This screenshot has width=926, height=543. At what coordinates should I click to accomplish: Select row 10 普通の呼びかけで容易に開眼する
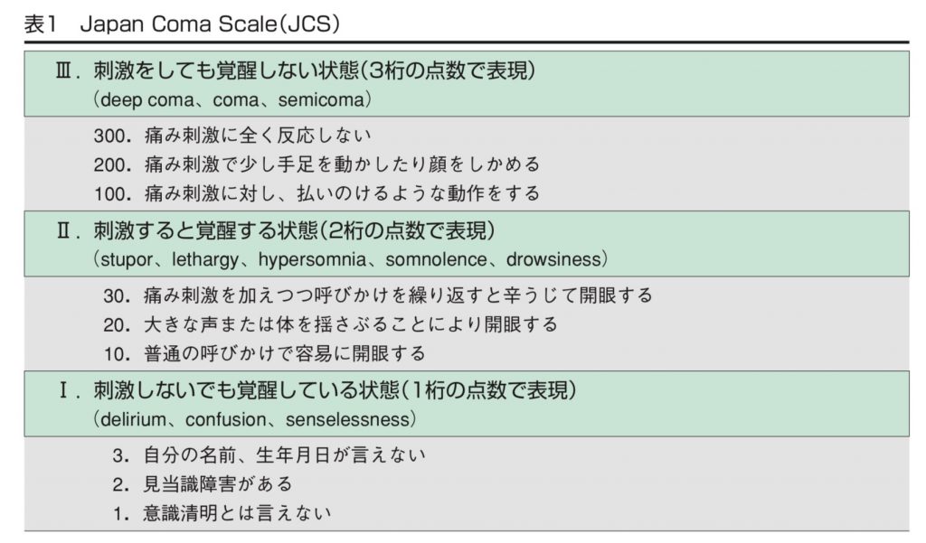pyautogui.click(x=265, y=353)
